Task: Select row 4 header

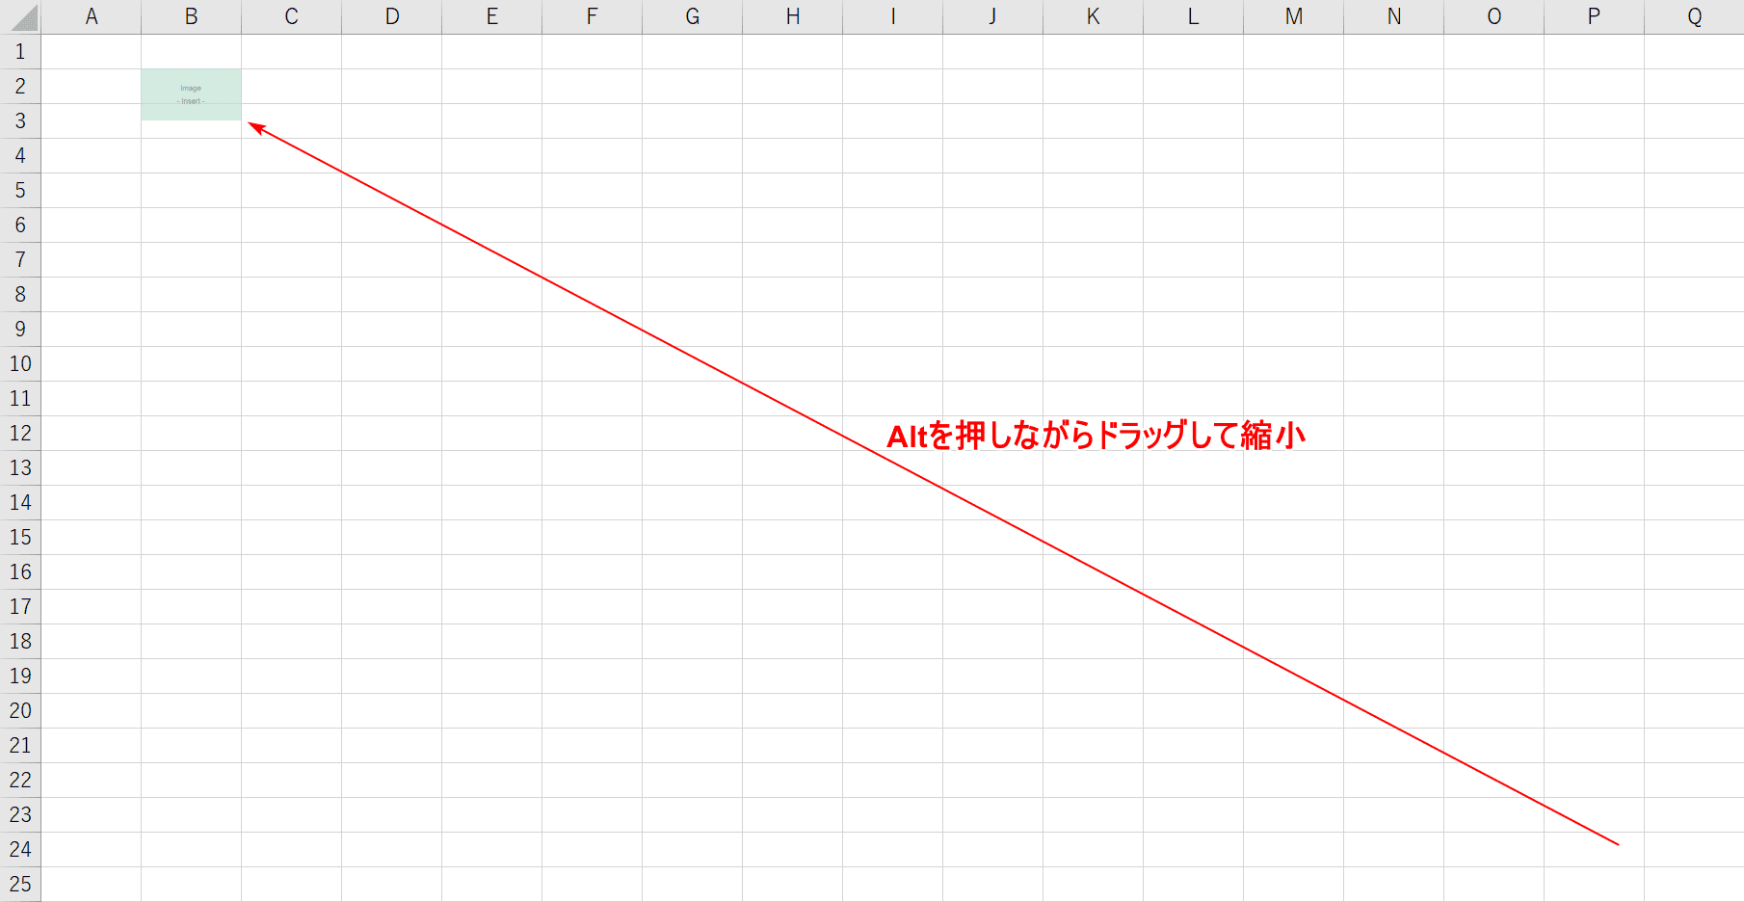Action: 20,156
